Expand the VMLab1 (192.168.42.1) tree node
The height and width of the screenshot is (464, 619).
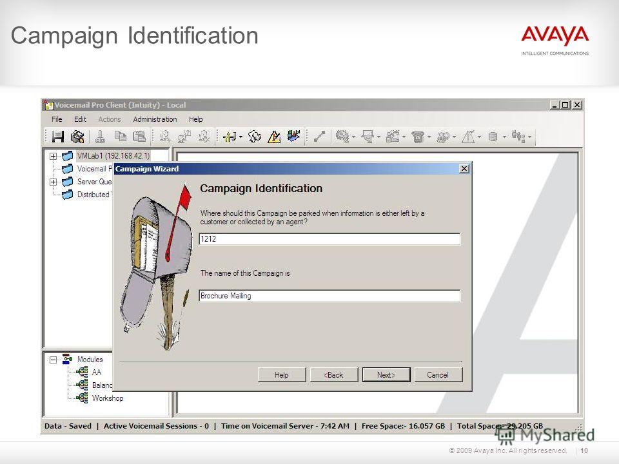53,156
